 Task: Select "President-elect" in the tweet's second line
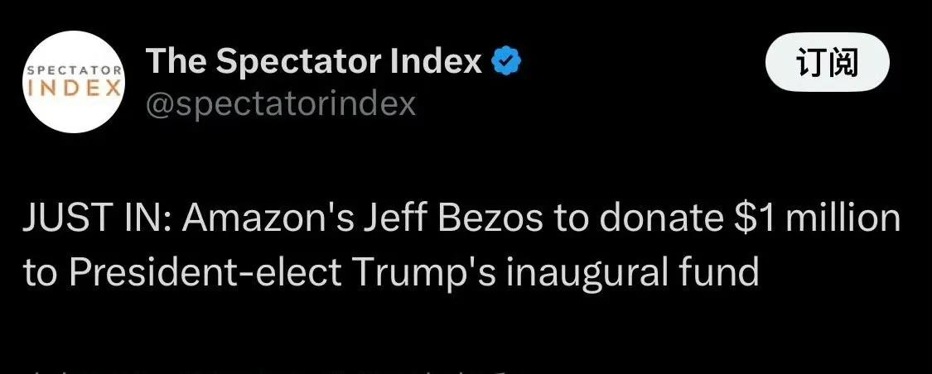(205, 272)
